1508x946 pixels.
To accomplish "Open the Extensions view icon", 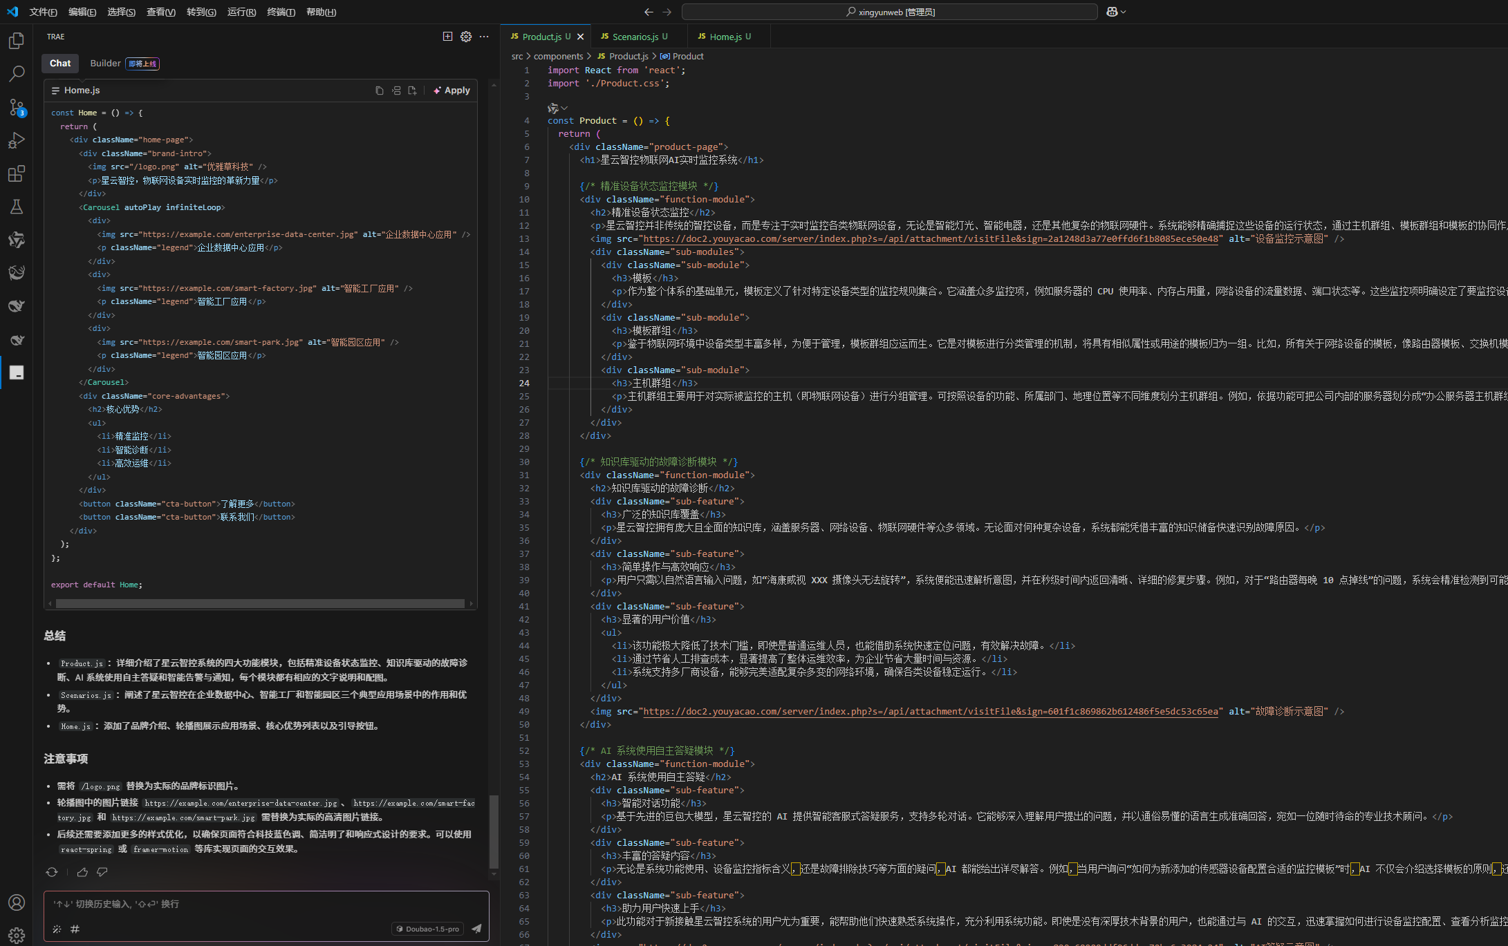I will (17, 173).
